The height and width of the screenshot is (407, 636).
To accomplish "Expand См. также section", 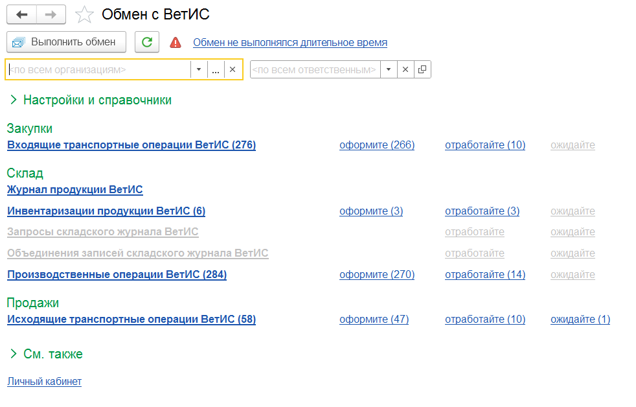I will 46,354.
